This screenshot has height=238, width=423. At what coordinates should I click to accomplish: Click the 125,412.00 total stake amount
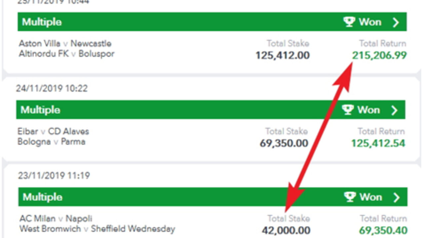pos(283,56)
